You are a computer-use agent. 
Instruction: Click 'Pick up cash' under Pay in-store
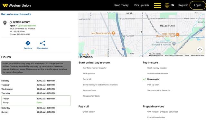(x=153, y=85)
